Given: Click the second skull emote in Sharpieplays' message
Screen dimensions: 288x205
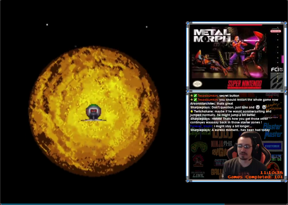Looking at the screenshot, I should tap(264, 107).
